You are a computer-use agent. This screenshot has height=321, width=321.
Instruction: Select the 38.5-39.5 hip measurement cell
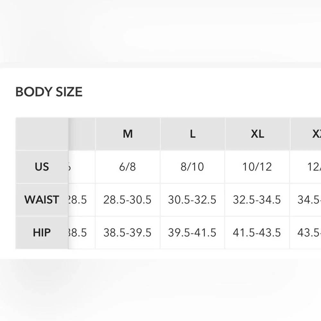tap(127, 232)
